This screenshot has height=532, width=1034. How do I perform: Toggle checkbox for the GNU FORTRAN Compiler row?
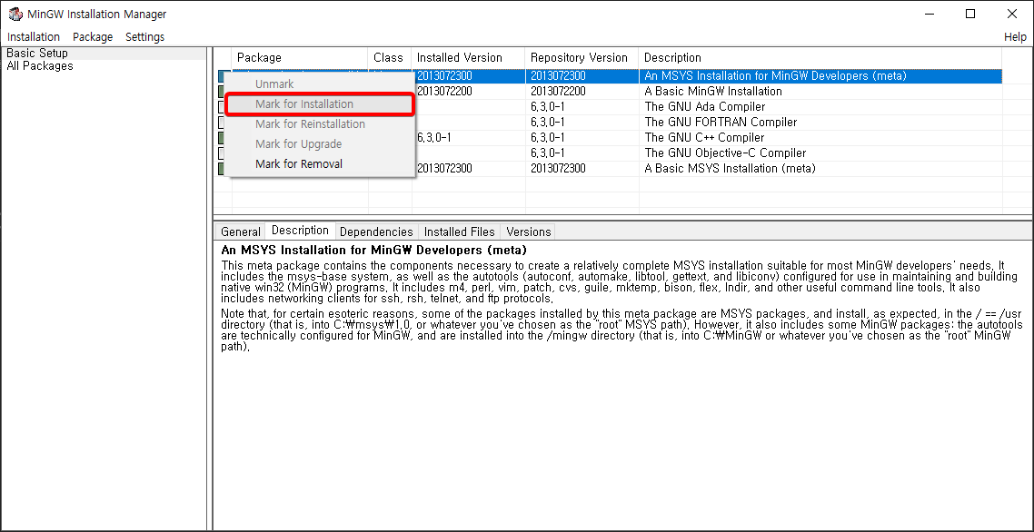(x=222, y=122)
